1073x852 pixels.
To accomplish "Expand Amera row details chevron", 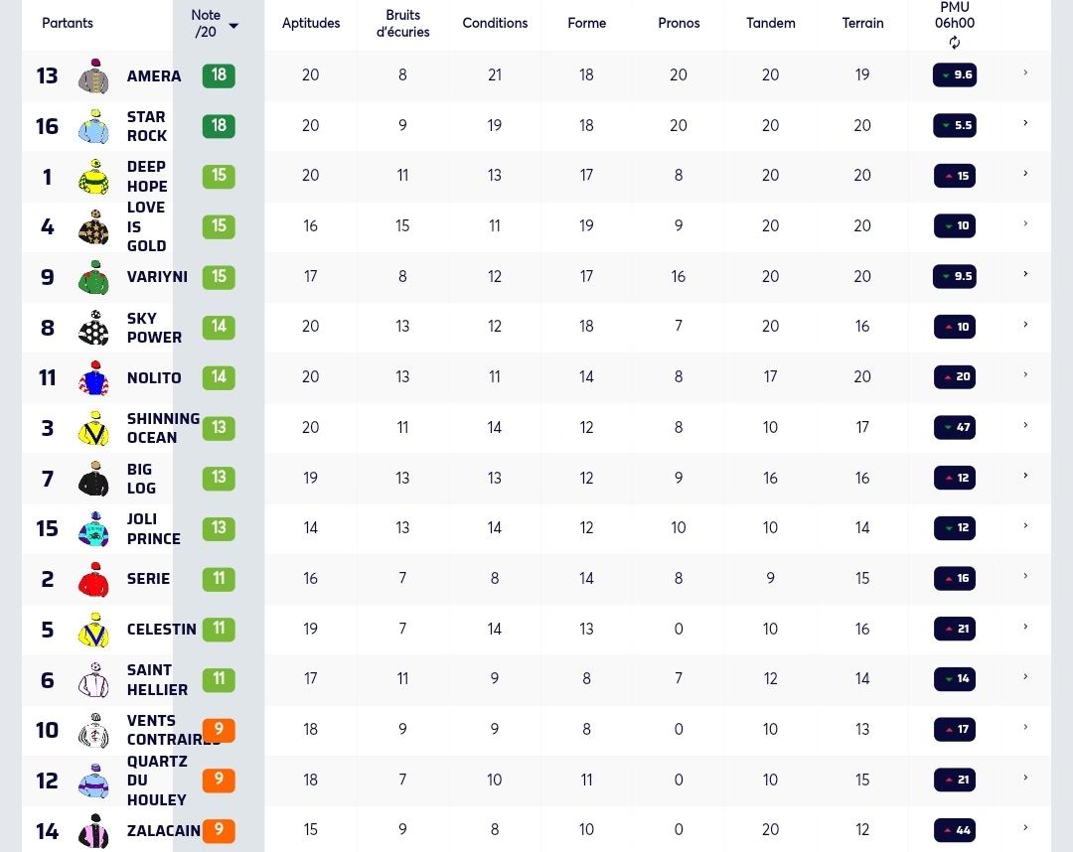I will [1025, 72].
